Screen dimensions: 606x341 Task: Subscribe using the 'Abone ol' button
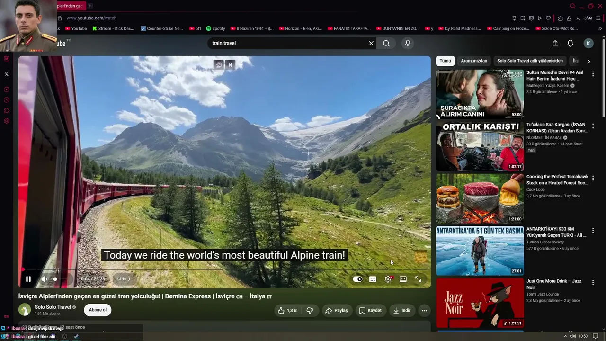tap(98, 310)
